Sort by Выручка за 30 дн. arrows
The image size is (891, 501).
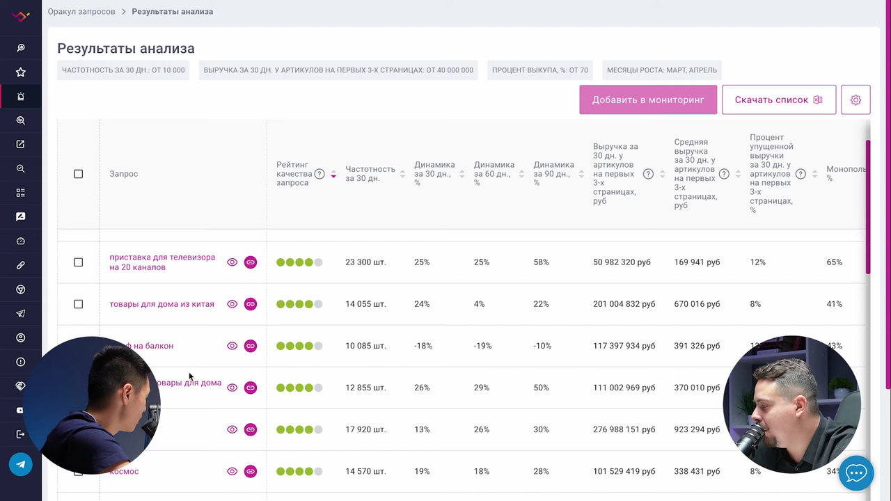tap(662, 174)
